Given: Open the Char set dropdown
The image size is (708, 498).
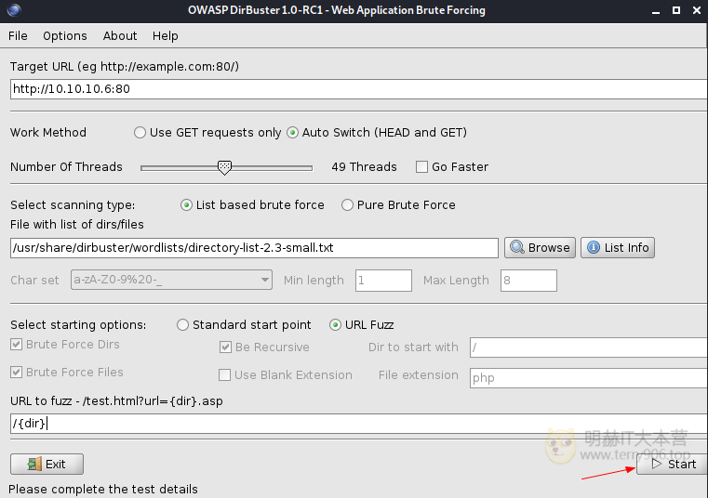Looking at the screenshot, I should pos(171,280).
